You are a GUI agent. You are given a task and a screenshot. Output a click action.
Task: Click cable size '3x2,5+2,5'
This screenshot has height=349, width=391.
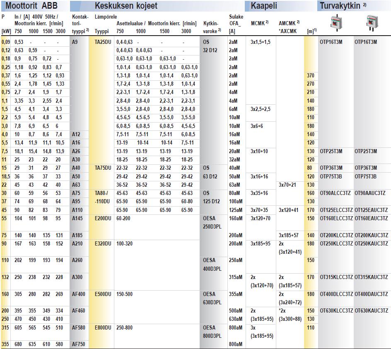click(261, 109)
